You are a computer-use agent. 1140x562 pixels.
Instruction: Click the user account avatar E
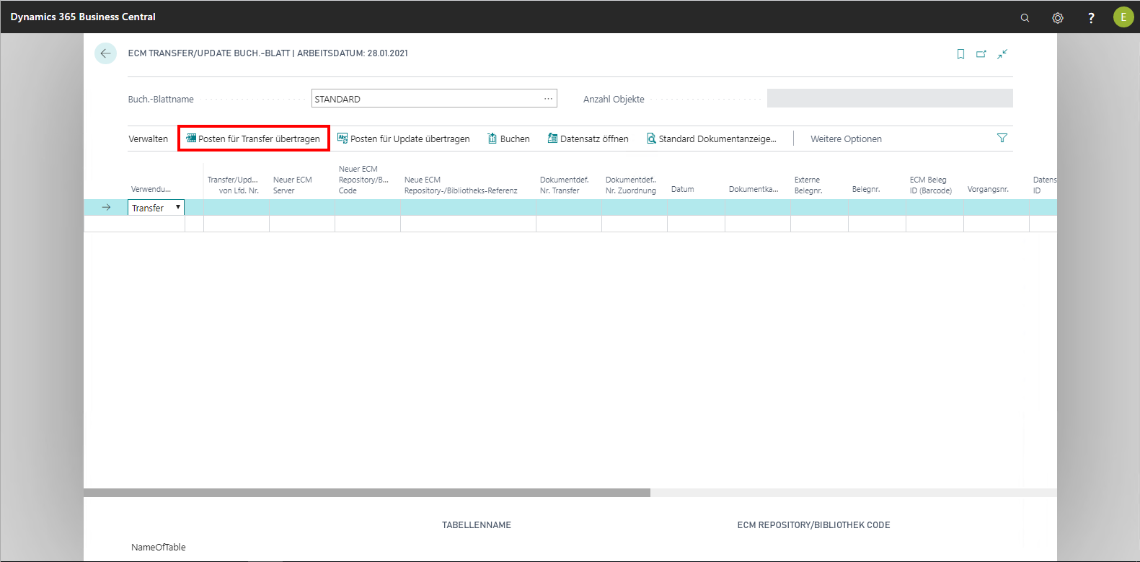1123,17
